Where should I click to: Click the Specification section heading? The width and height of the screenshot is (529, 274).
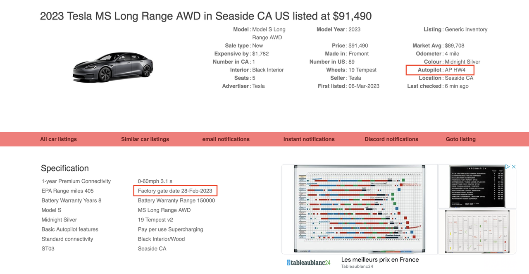pos(65,168)
